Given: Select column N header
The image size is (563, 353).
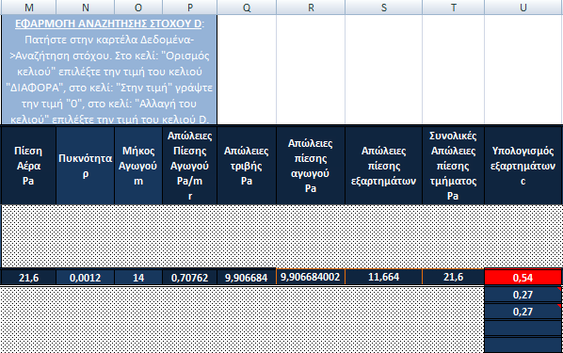Looking at the screenshot, I should pos(86,8).
